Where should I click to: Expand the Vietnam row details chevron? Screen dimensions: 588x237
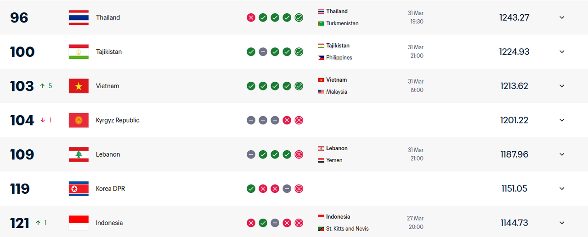click(x=562, y=86)
